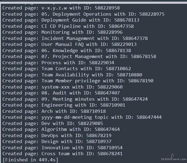Click the 'Team Contacts' log line

coord(67,69)
